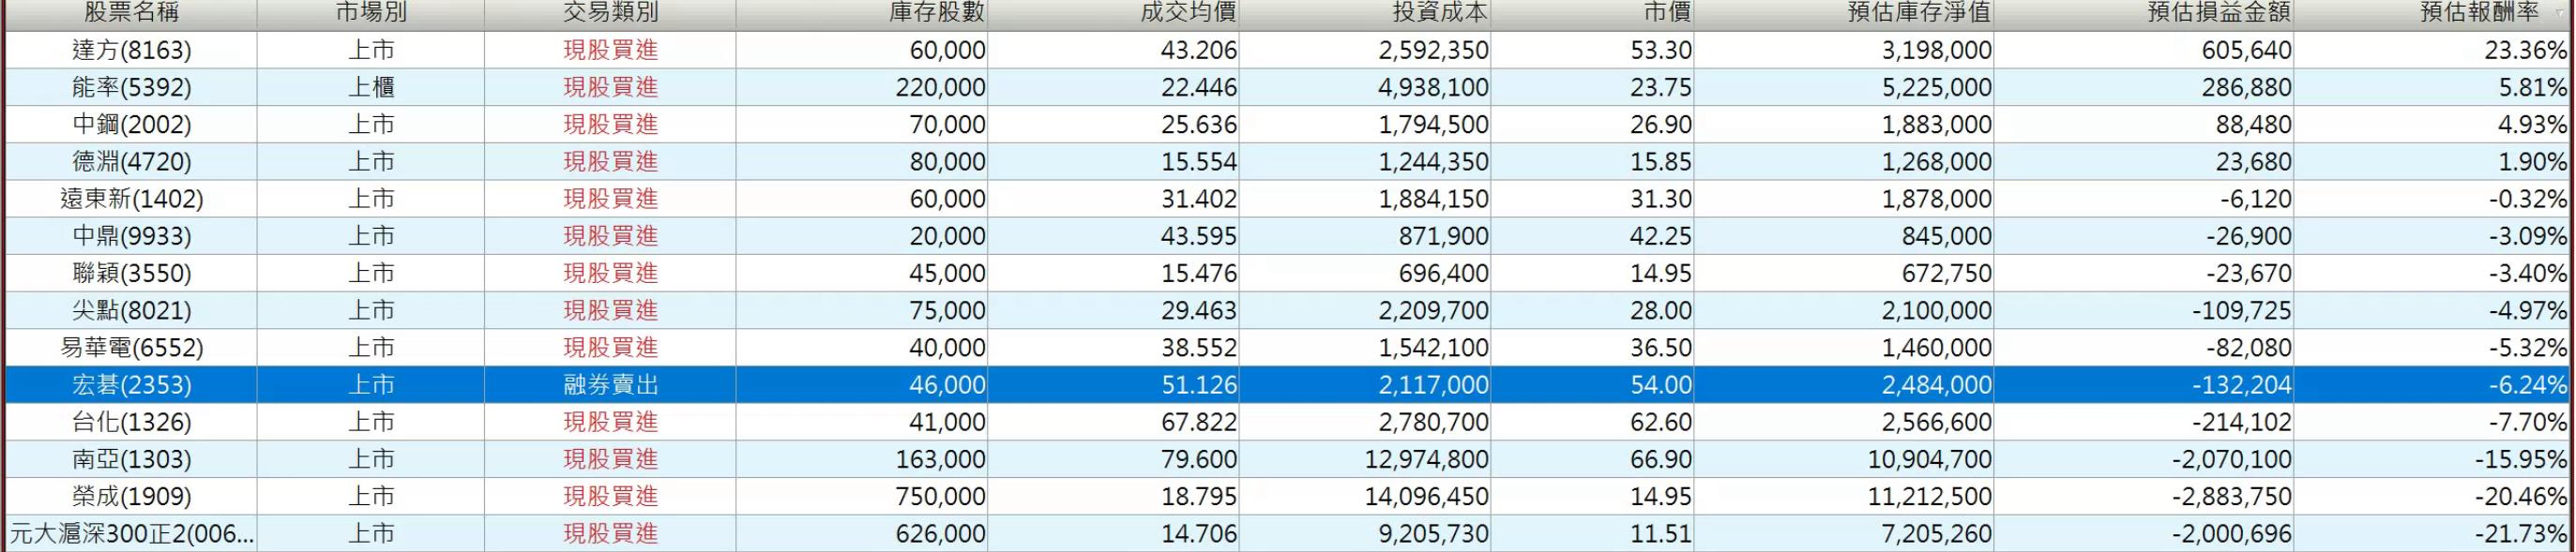Click the 3,198,000 inventory value cell
The height and width of the screenshot is (552, 2576).
pyautogui.click(x=1936, y=50)
